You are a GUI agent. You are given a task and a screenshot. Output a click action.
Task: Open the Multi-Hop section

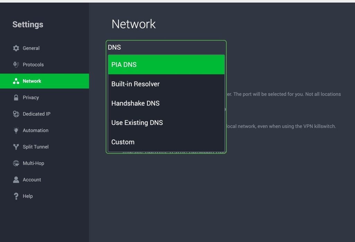click(44, 163)
